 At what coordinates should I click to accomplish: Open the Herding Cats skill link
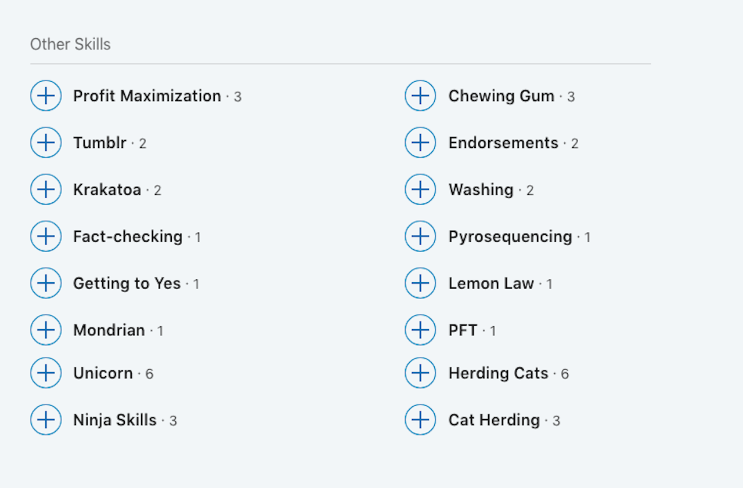click(x=498, y=373)
